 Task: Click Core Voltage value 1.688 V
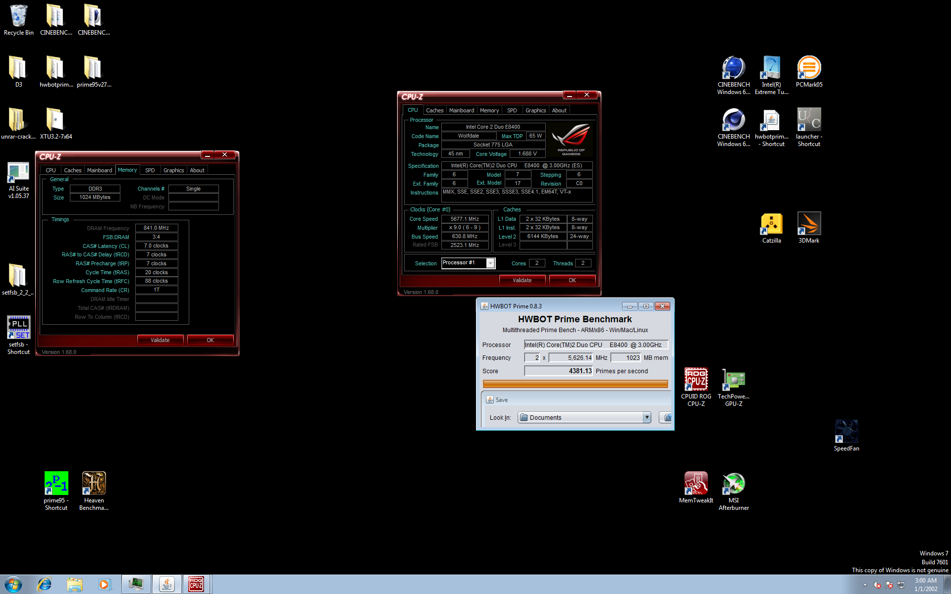(x=528, y=154)
